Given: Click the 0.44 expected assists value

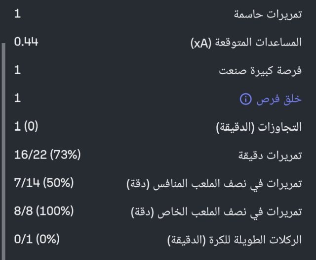Looking at the screenshot, I should coord(26,42).
